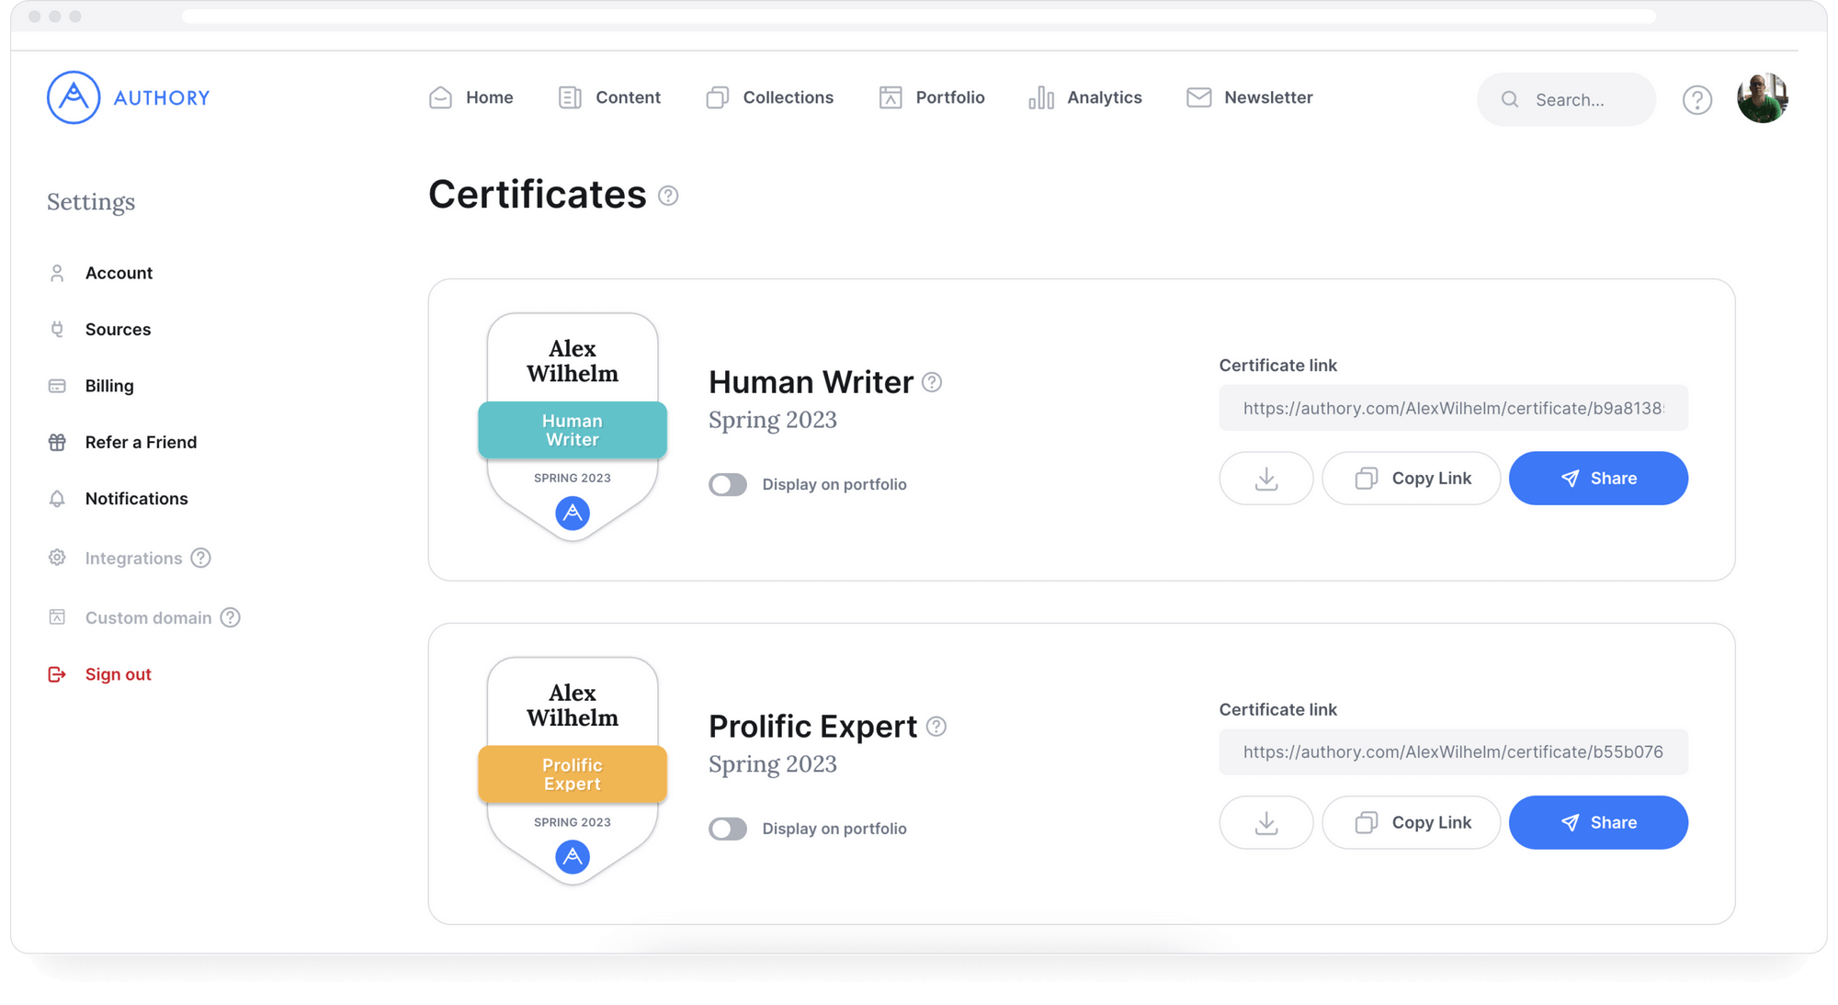This screenshot has width=1838, height=1005.
Task: Click the Sources plug icon in sidebar
Action: (x=57, y=329)
